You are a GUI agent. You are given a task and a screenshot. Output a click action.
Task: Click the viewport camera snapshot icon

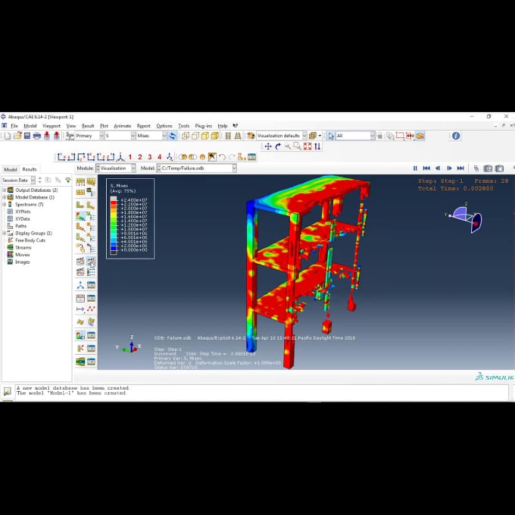pyautogui.click(x=488, y=168)
